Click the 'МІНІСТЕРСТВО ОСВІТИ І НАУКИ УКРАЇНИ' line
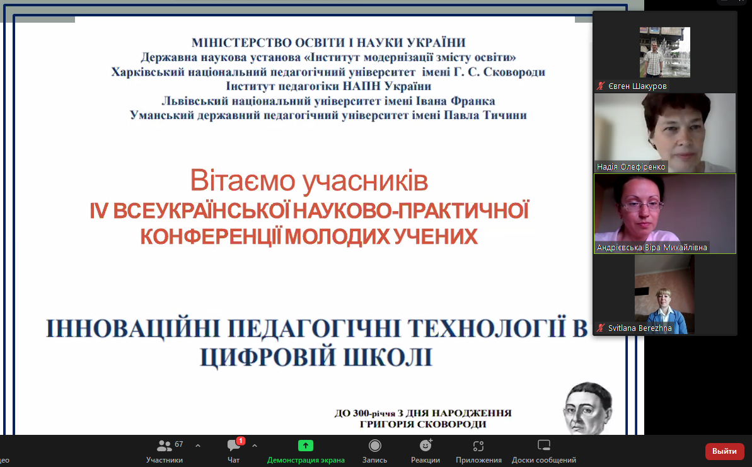Screen dimensions: 752x467 (x=328, y=43)
